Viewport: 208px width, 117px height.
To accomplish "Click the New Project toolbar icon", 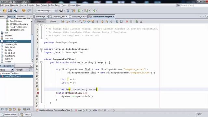I will (5, 10).
